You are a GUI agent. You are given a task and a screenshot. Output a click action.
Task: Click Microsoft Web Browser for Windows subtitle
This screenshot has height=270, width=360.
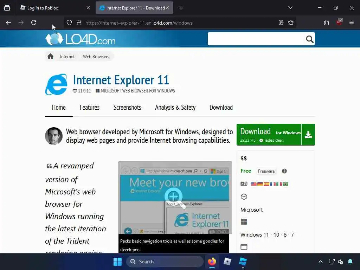(x=138, y=91)
